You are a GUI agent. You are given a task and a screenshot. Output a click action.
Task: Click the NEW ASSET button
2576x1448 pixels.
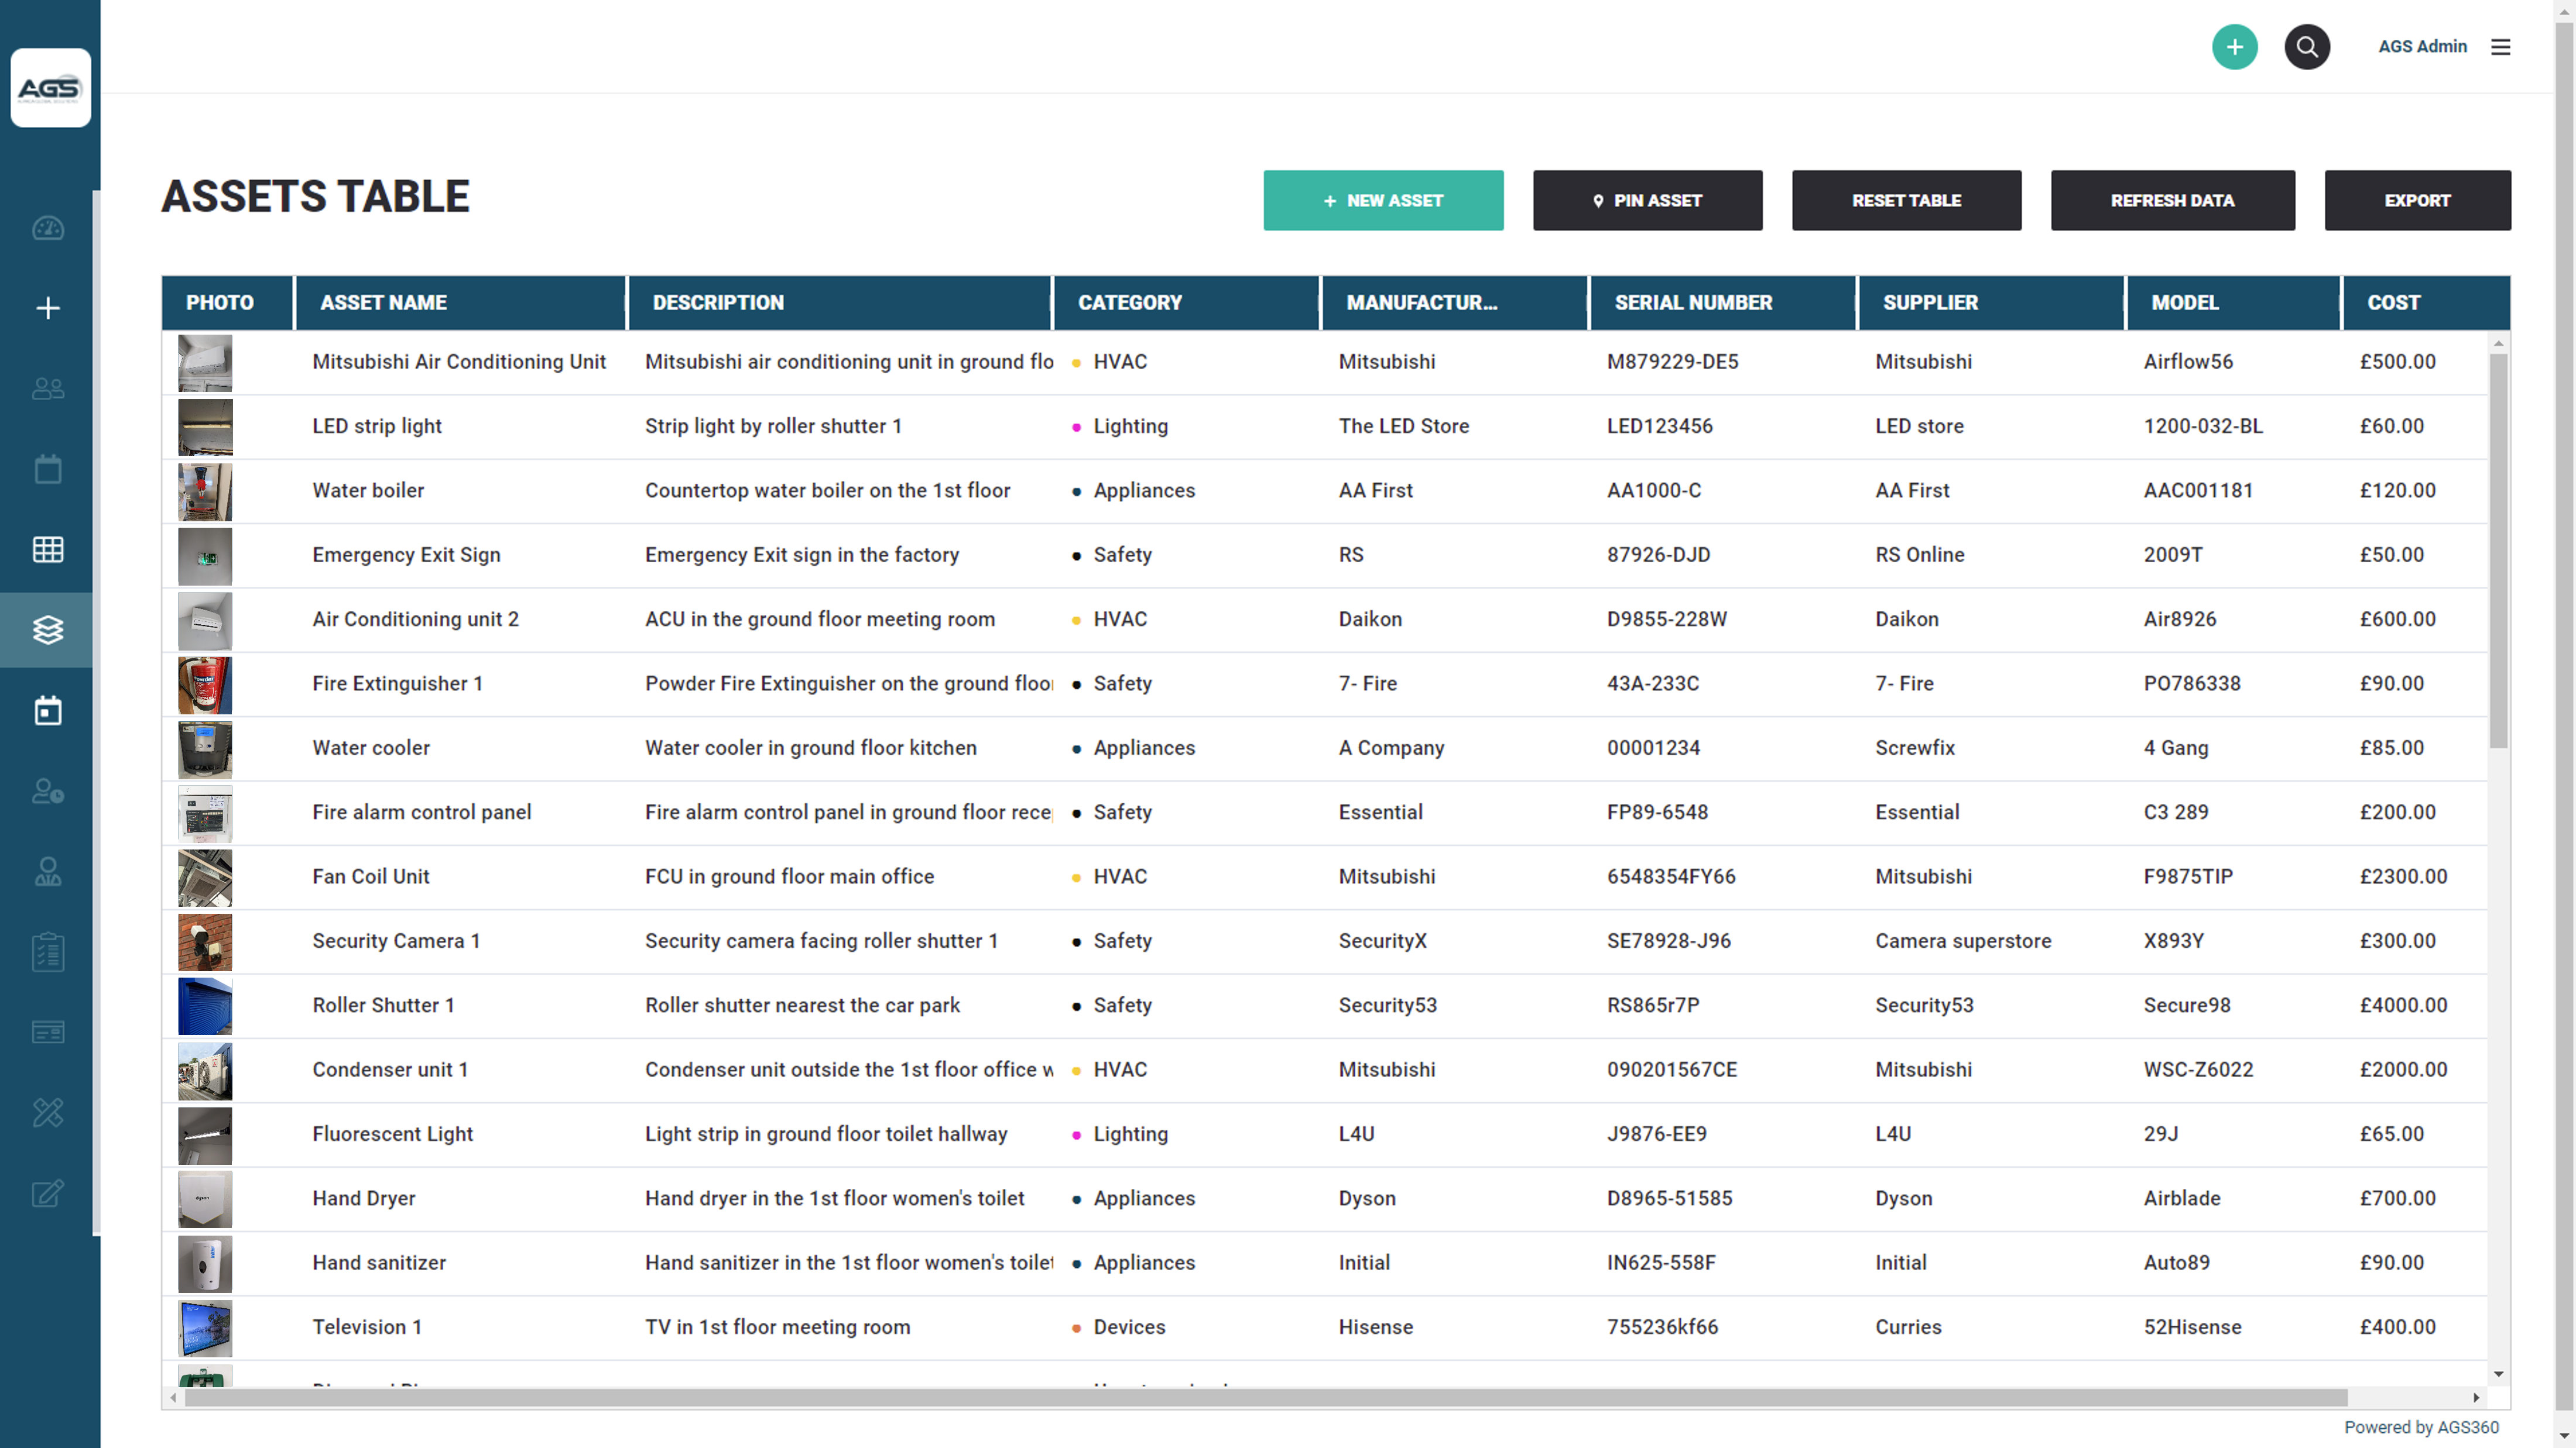click(x=1383, y=200)
